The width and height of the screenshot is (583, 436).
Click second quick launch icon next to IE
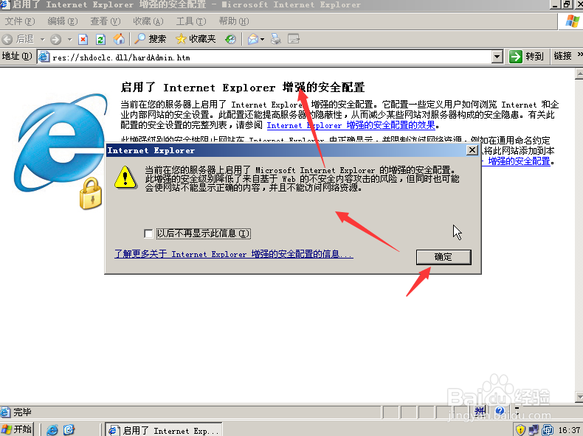pyautogui.click(x=69, y=429)
